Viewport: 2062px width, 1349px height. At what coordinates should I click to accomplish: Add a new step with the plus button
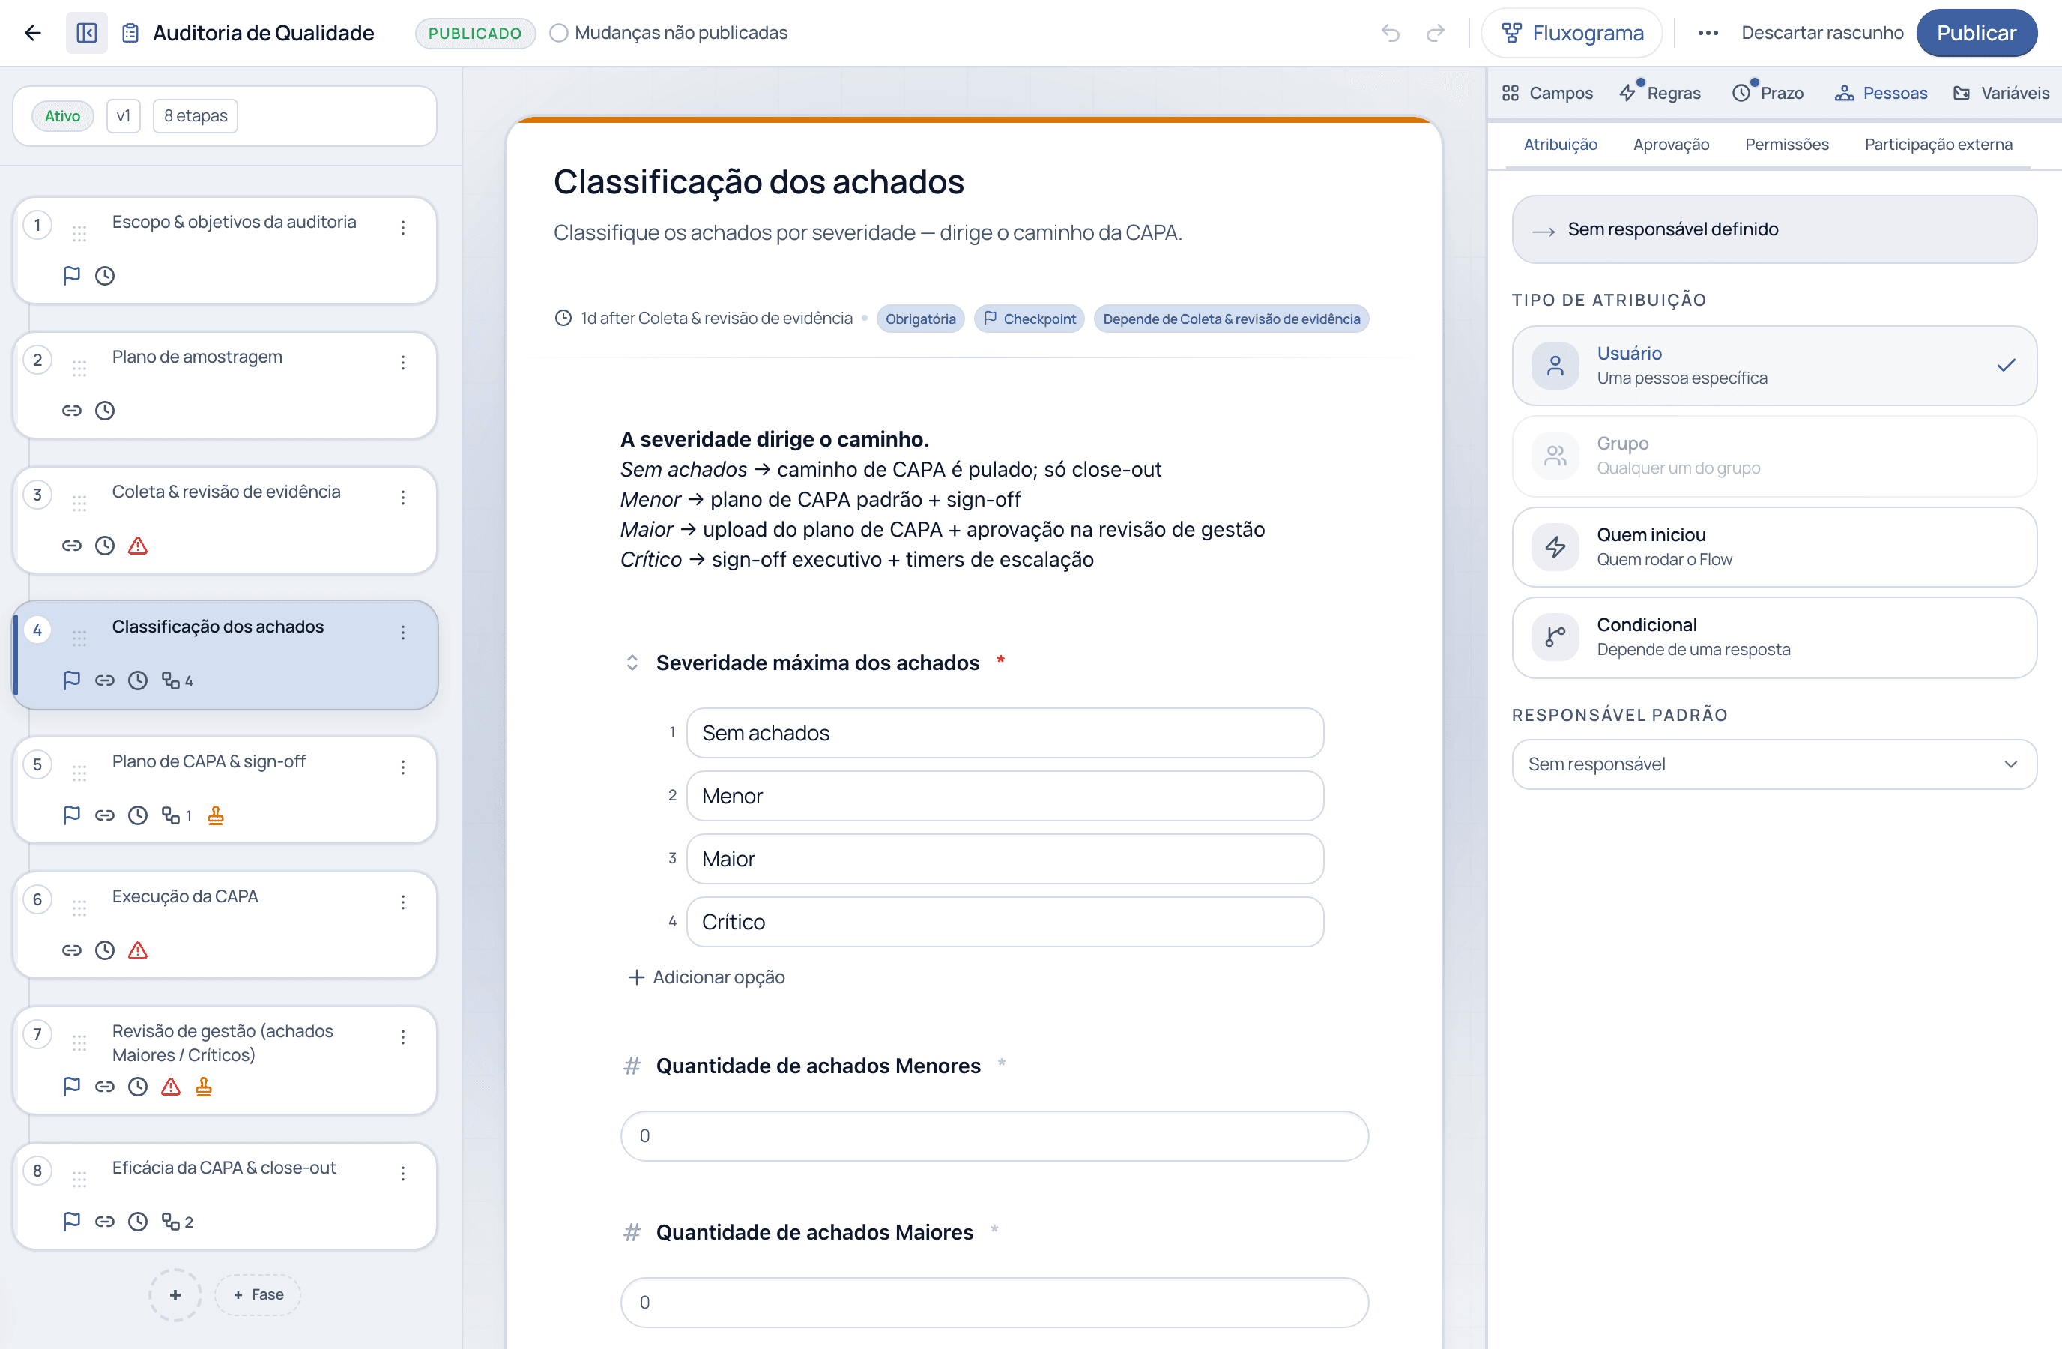click(175, 1294)
